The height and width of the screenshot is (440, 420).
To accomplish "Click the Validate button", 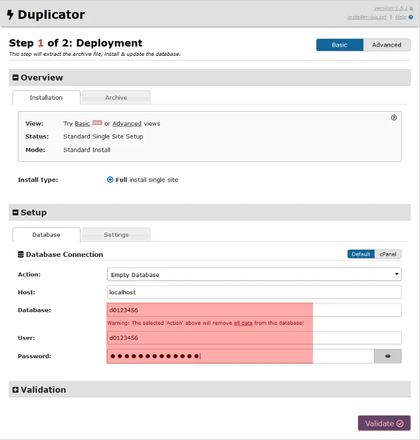I will (x=384, y=423).
